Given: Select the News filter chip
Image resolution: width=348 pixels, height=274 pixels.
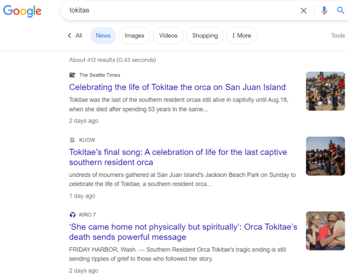Looking at the screenshot, I should (103, 35).
